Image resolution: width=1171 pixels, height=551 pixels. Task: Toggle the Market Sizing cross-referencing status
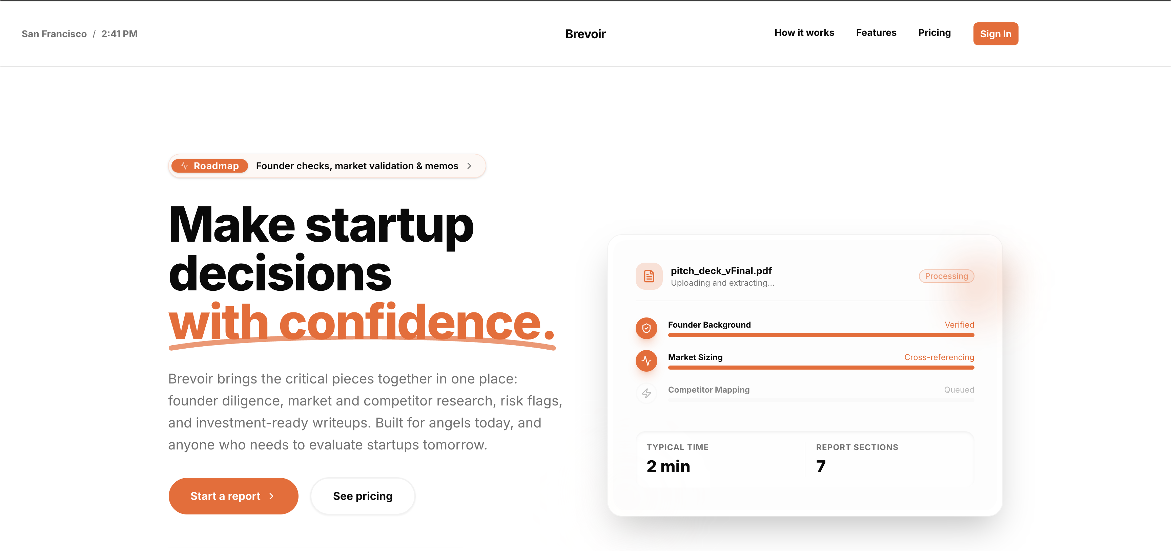(x=939, y=357)
